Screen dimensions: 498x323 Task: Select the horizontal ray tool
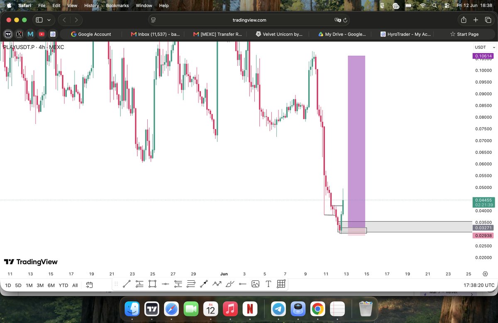242,284
